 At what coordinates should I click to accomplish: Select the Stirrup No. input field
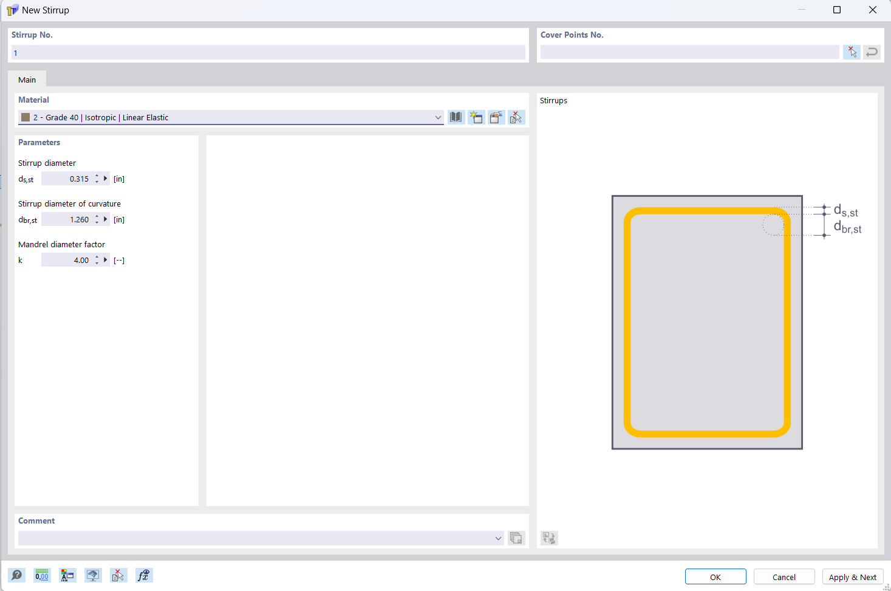tap(267, 53)
